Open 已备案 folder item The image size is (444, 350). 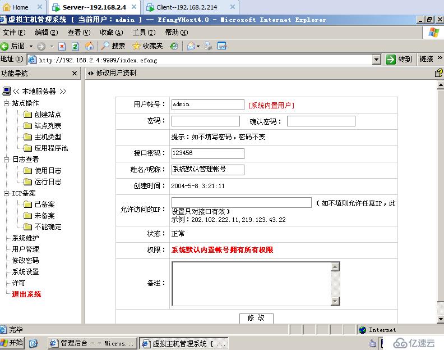click(x=39, y=204)
